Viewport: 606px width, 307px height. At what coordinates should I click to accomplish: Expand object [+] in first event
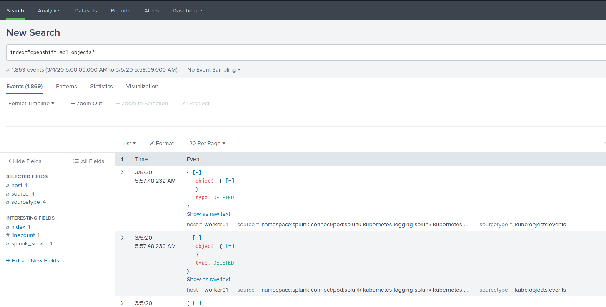(230, 181)
